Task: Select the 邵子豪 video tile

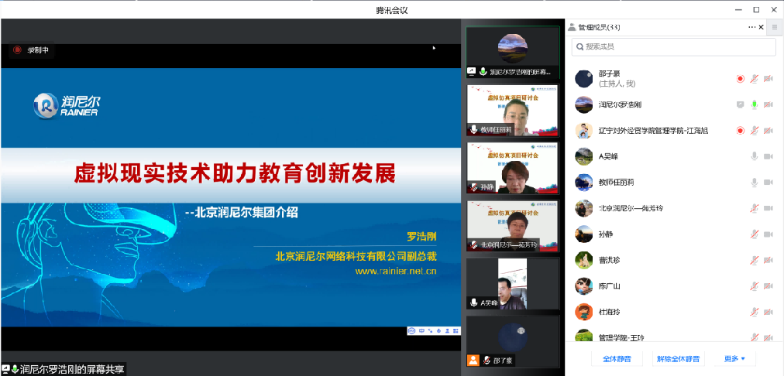Action: click(513, 342)
